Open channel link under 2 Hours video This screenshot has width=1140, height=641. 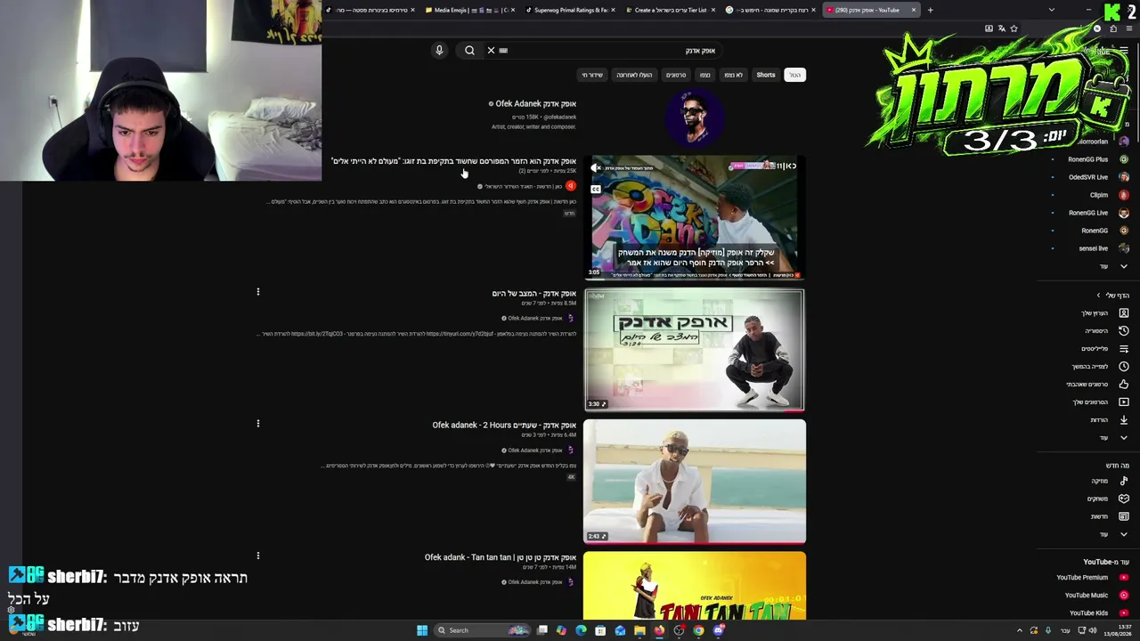click(x=534, y=450)
